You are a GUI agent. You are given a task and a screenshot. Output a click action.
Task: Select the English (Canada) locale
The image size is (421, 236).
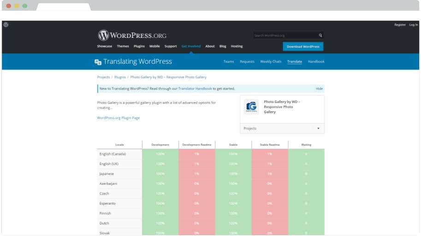[x=113, y=154]
